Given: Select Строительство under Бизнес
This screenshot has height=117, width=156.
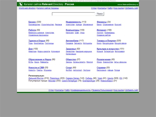Looking at the screenshot, I should pos(48,25).
